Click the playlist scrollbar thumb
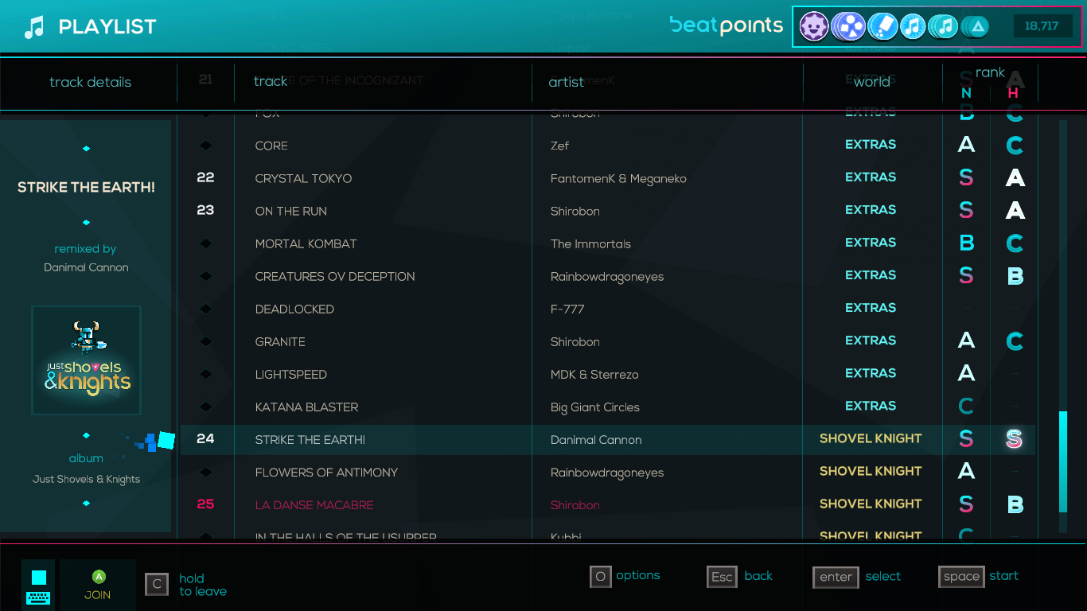The height and width of the screenshot is (611, 1087). point(1063,462)
